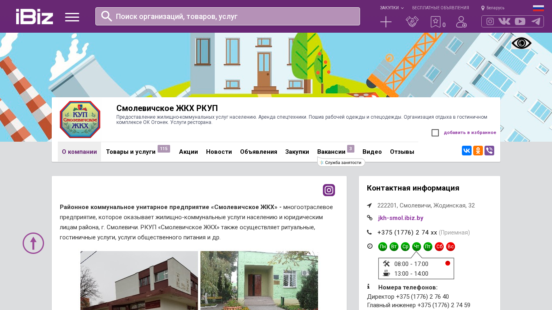Toggle accessibility eye view mode
Screen dimensions: 552x310
521,43
